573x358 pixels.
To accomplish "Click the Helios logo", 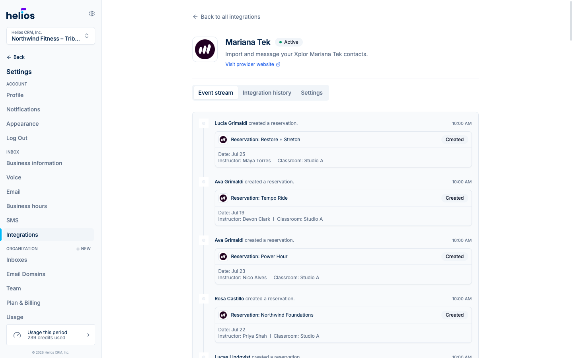I will click(x=20, y=14).
